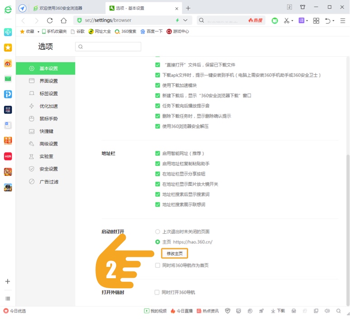Open the purple translate tool icon

click(301, 20)
